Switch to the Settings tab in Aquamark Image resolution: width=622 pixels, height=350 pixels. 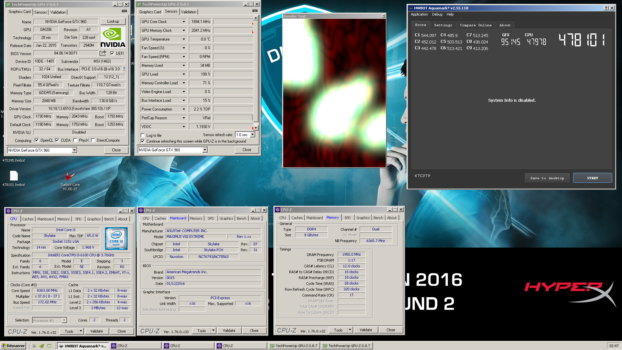(443, 25)
